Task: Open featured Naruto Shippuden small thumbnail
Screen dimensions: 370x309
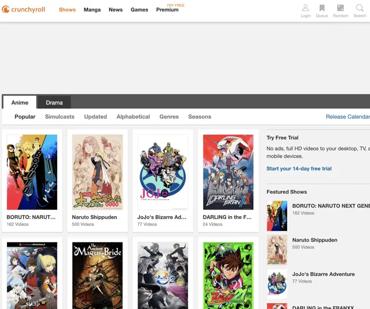Action: coord(277,250)
